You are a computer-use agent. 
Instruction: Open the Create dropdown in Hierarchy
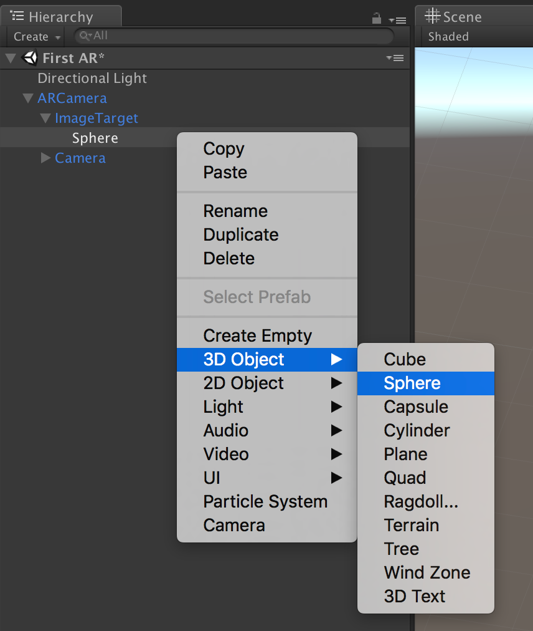point(37,37)
